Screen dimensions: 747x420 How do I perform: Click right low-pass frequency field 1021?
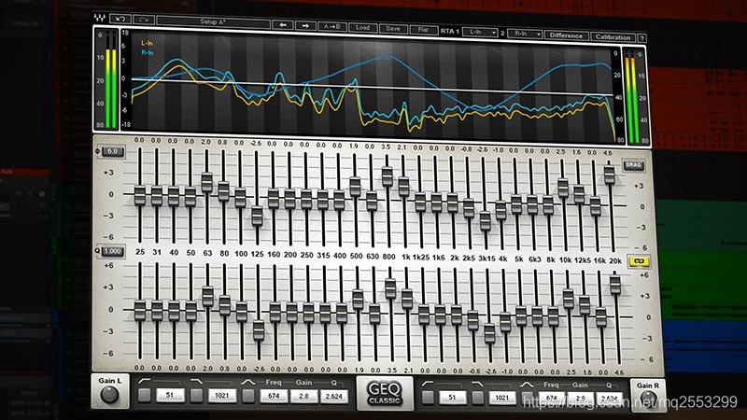click(x=502, y=399)
